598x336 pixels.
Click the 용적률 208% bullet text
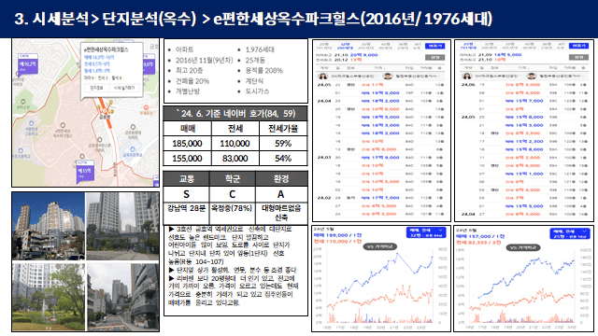click(x=263, y=71)
